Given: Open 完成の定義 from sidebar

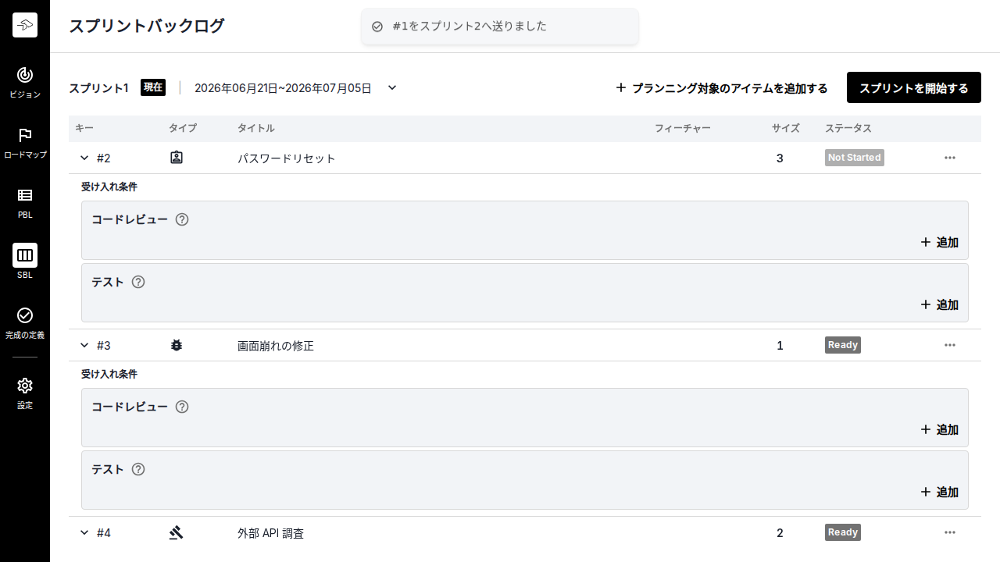Looking at the screenshot, I should [x=25, y=322].
